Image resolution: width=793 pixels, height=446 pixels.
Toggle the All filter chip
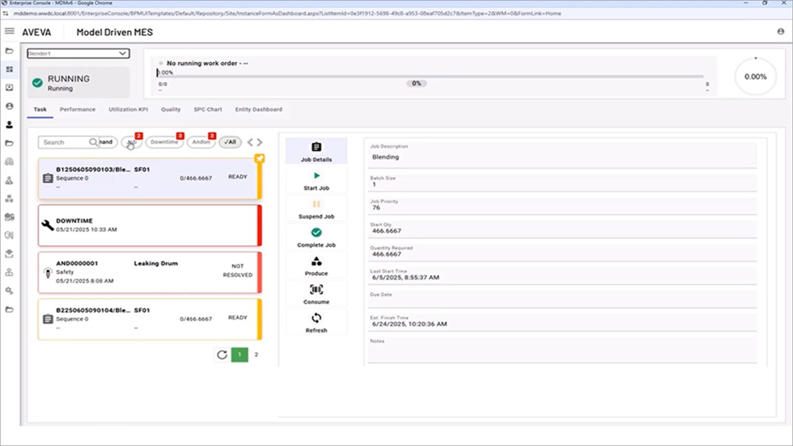230,142
